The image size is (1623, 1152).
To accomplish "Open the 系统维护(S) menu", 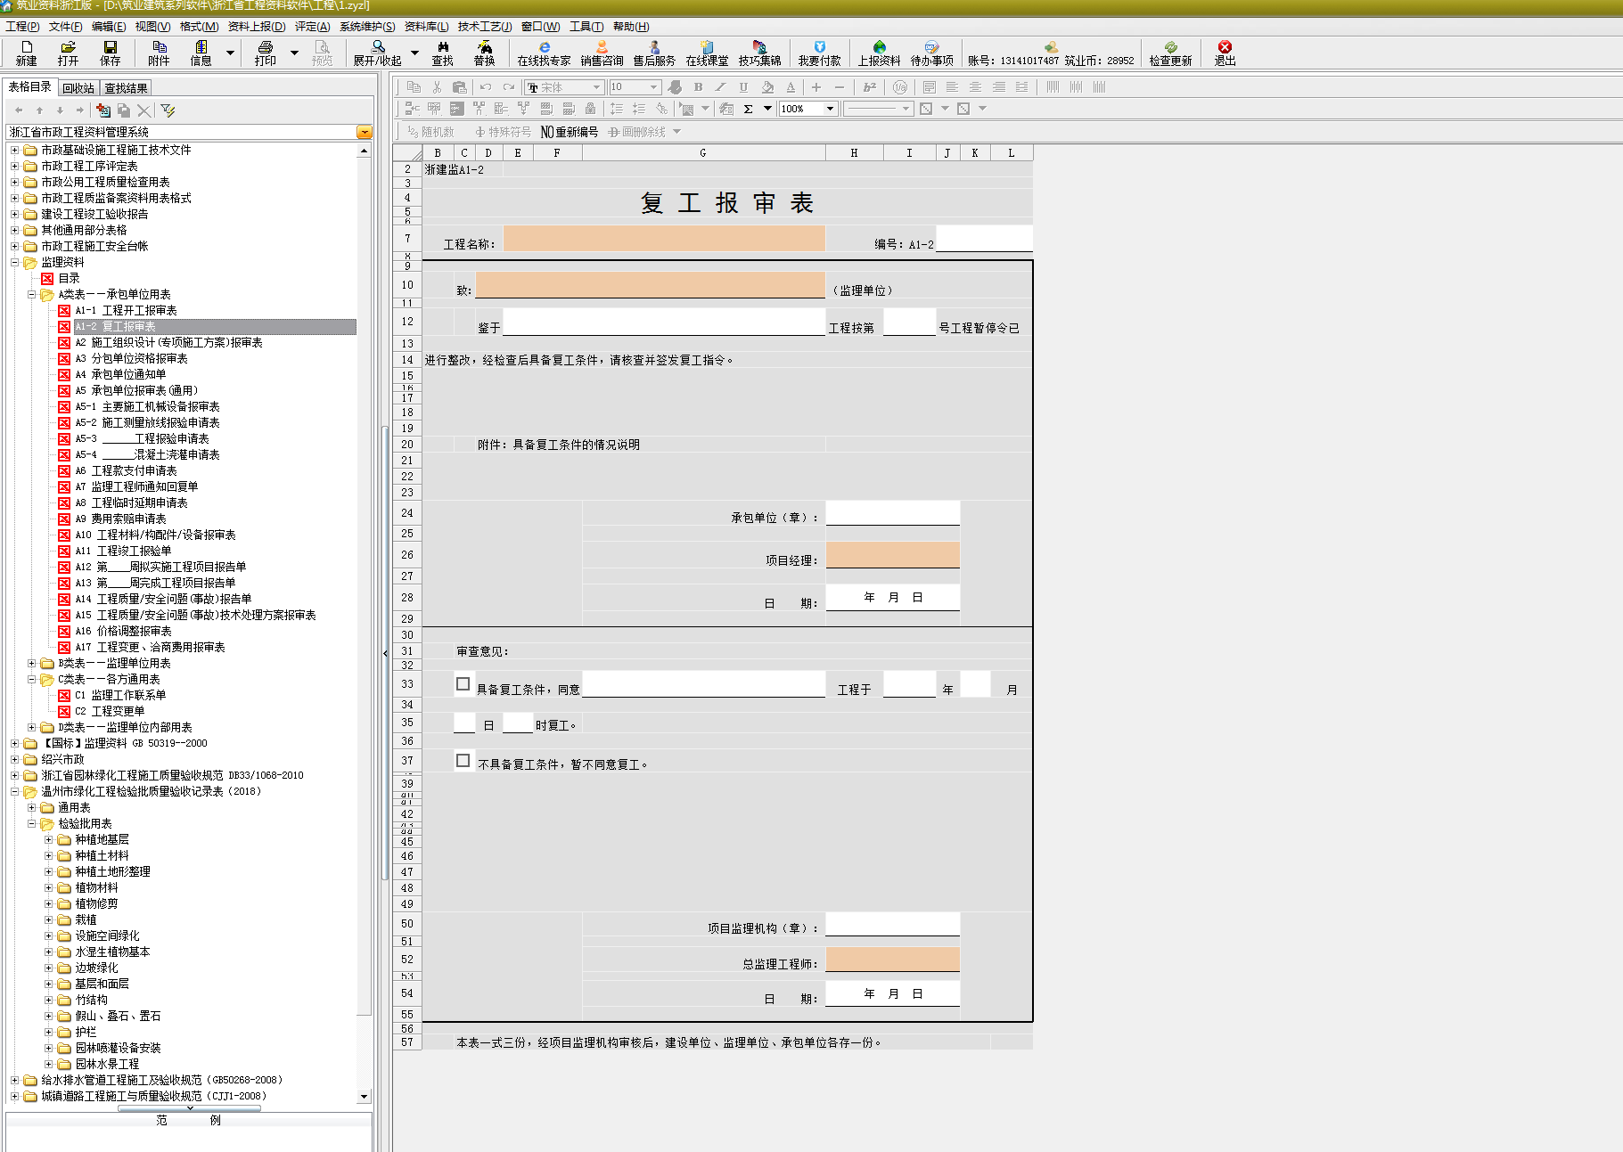I will click(x=367, y=27).
